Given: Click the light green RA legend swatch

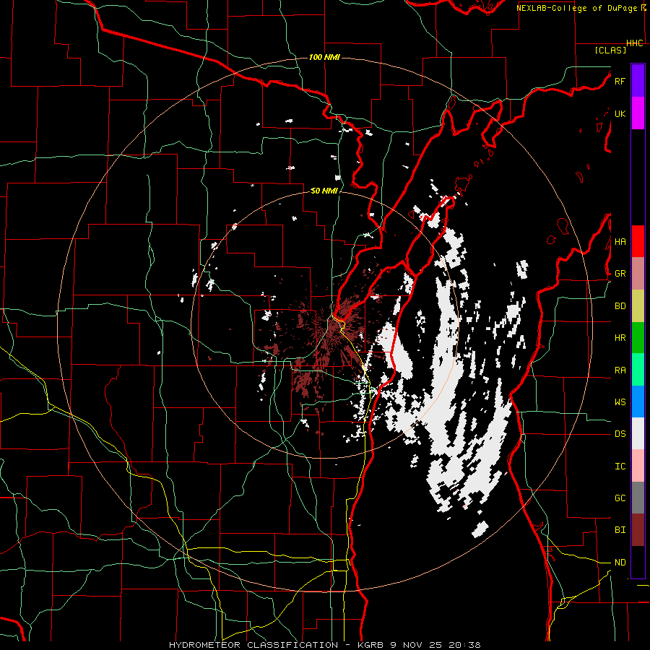Looking at the screenshot, I should (638, 370).
